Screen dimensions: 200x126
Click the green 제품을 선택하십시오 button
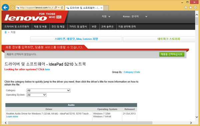(x=172, y=54)
